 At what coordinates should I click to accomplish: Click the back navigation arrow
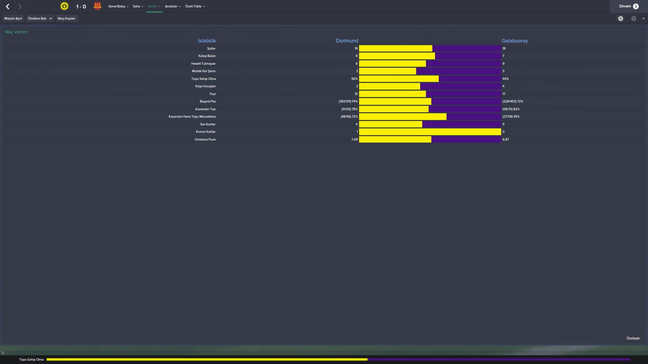tap(7, 6)
